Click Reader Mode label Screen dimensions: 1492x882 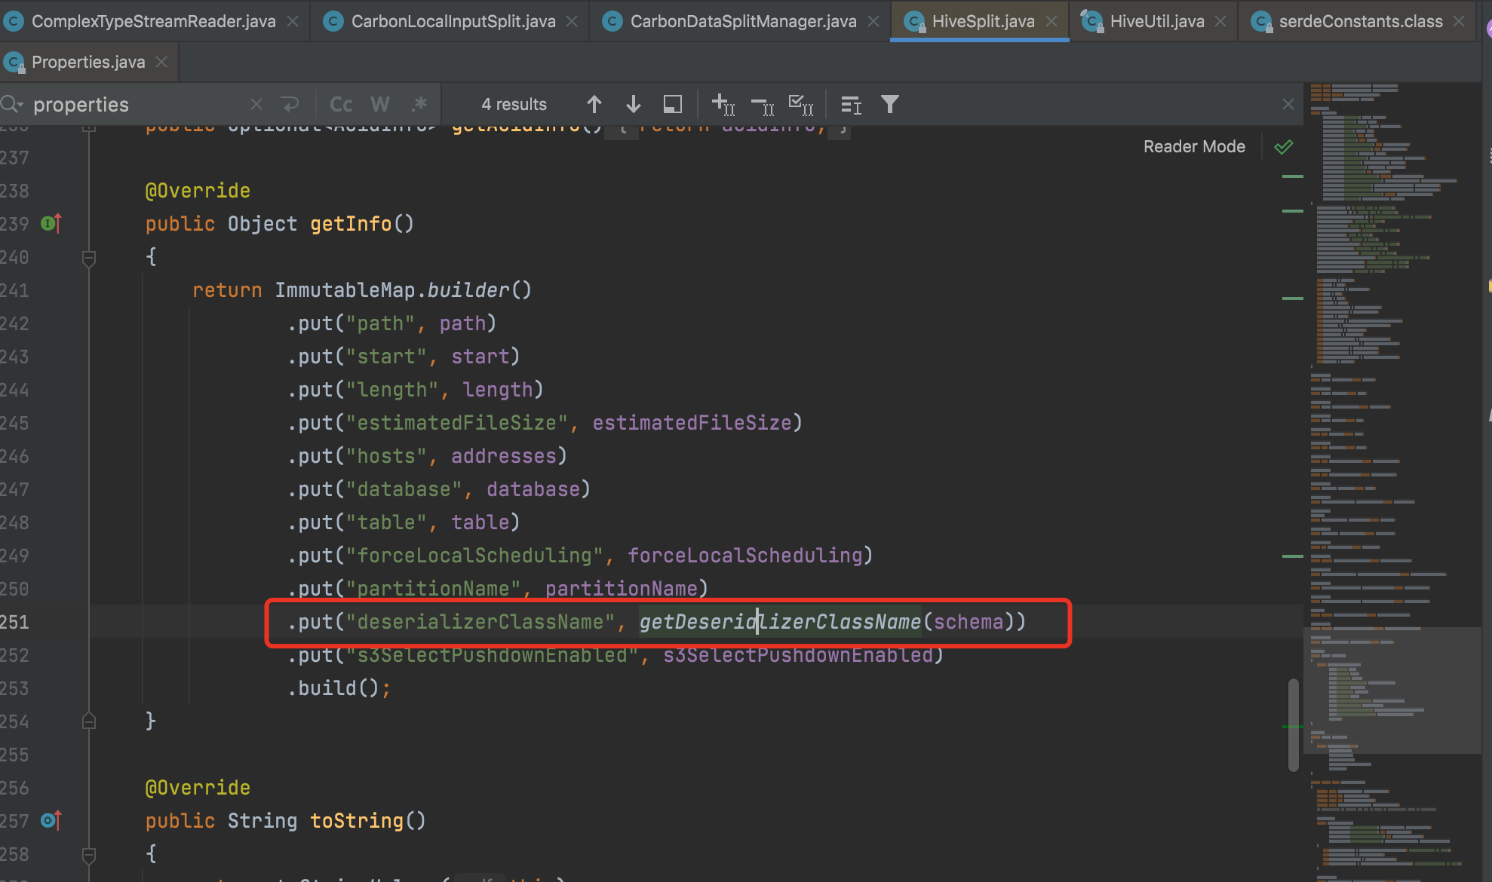[x=1194, y=146]
